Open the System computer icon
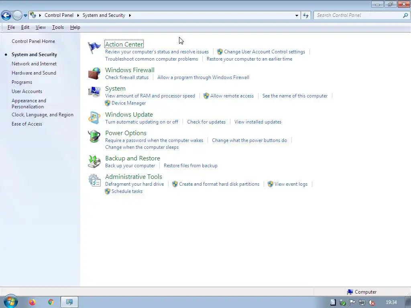Screen dimensions: 411x308 point(94,92)
